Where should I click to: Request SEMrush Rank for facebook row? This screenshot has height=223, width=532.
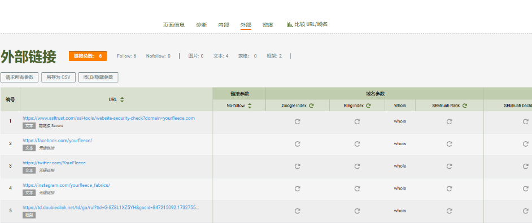449,144
